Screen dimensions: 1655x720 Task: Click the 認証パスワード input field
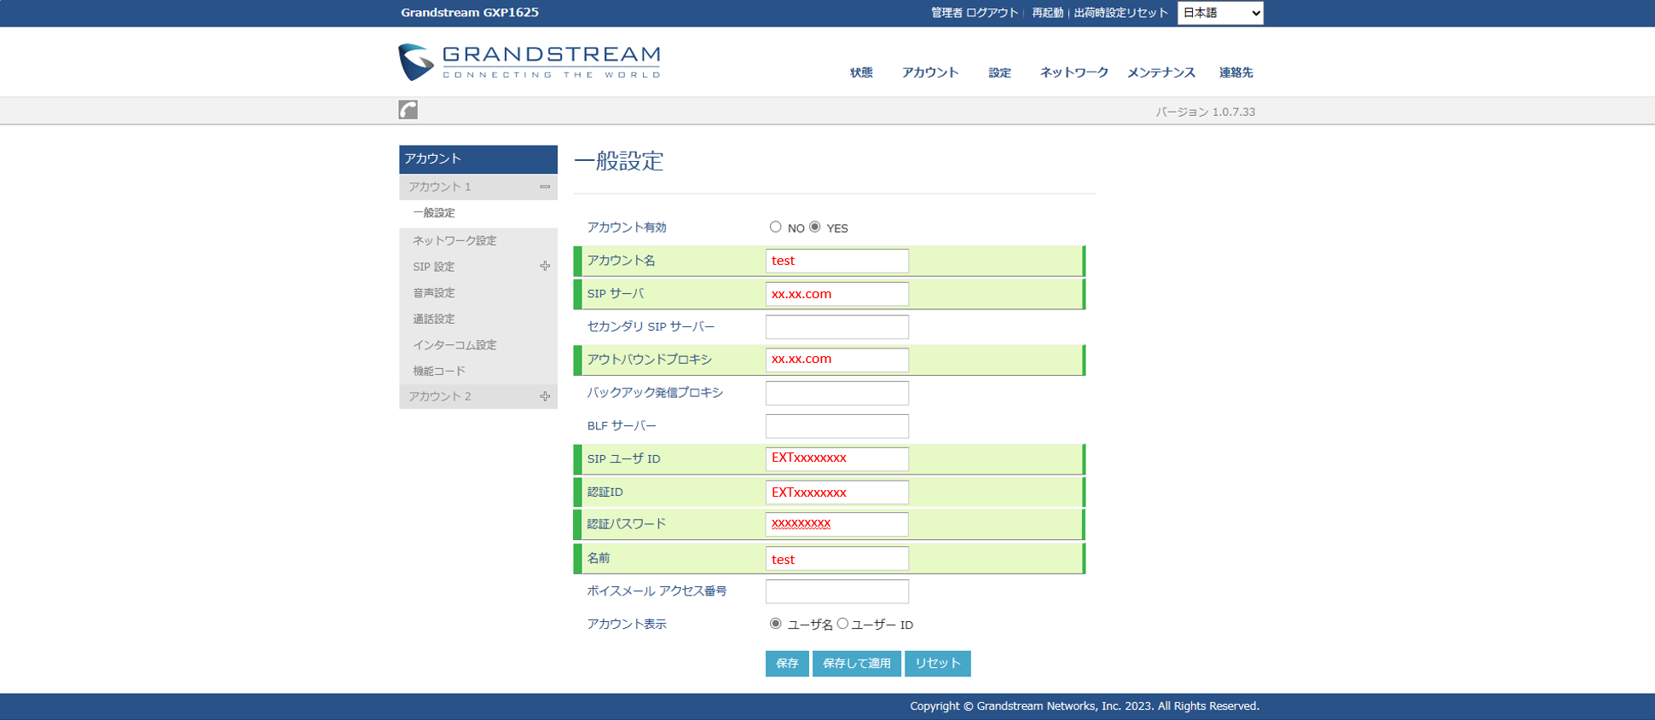point(837,524)
